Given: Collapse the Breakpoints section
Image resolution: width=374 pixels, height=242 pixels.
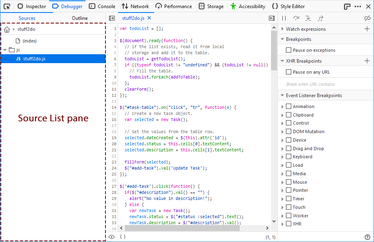Looking at the screenshot, I should click(x=282, y=40).
